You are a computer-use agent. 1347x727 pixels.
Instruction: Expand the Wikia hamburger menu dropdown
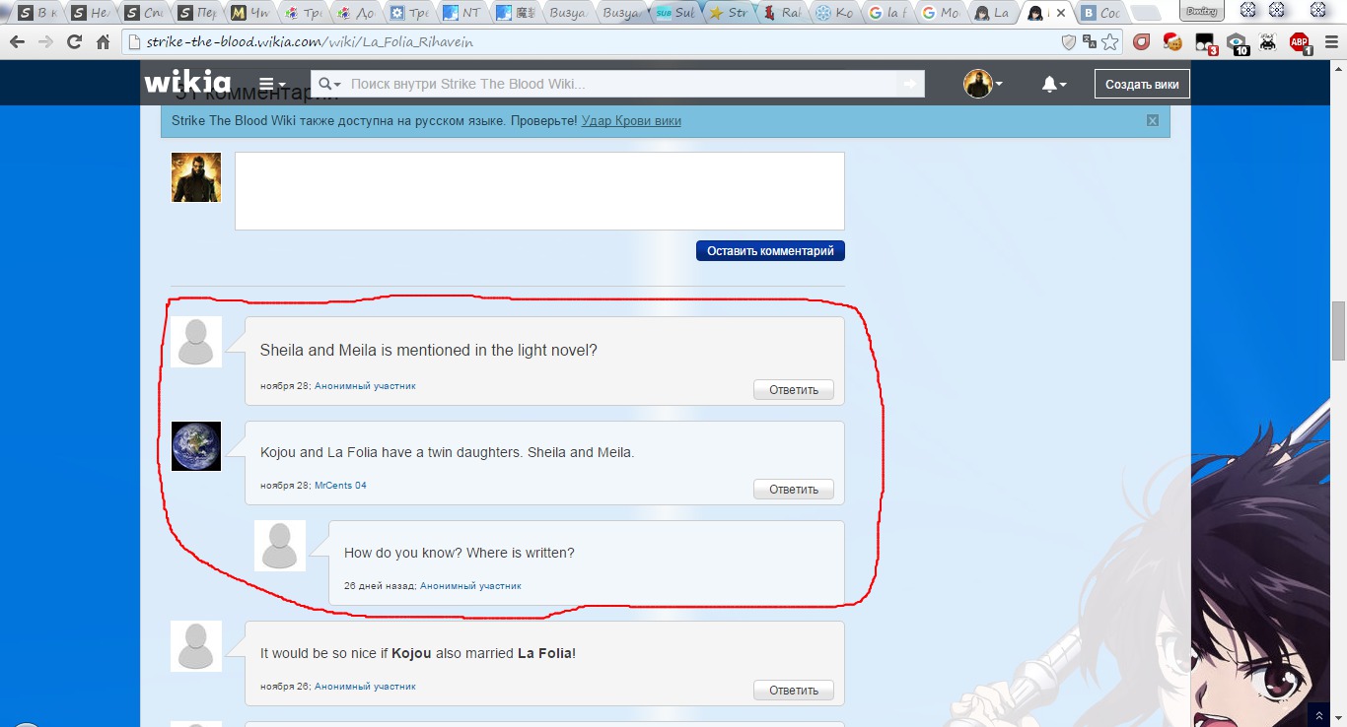coord(272,85)
